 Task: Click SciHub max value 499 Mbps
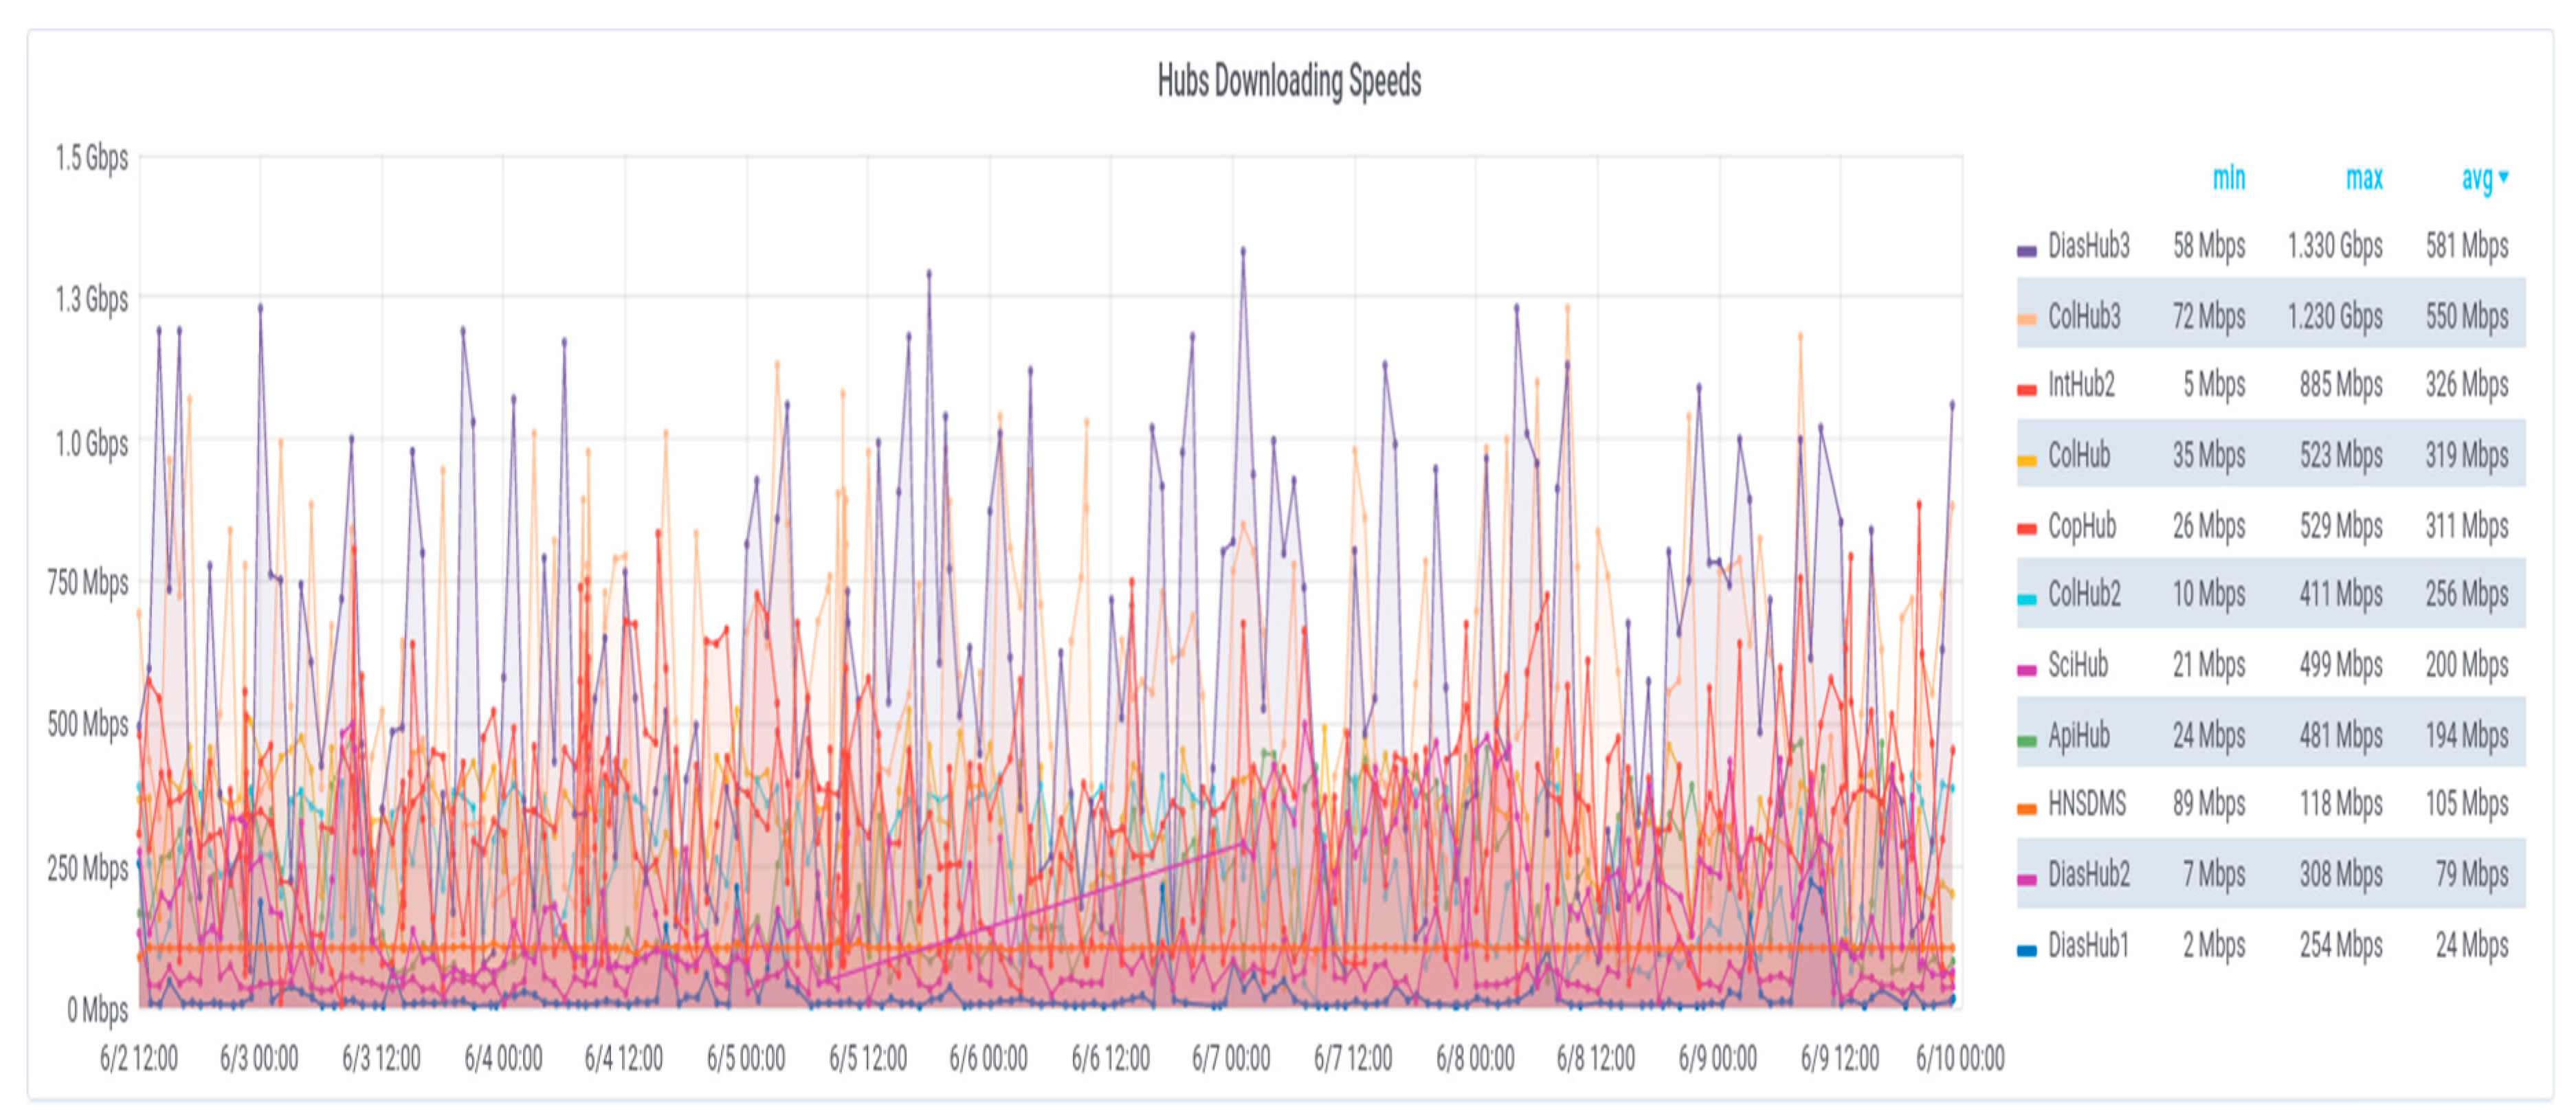2341,664
